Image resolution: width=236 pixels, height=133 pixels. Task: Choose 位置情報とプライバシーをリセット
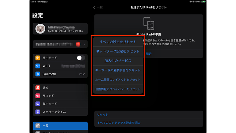tap(118, 89)
